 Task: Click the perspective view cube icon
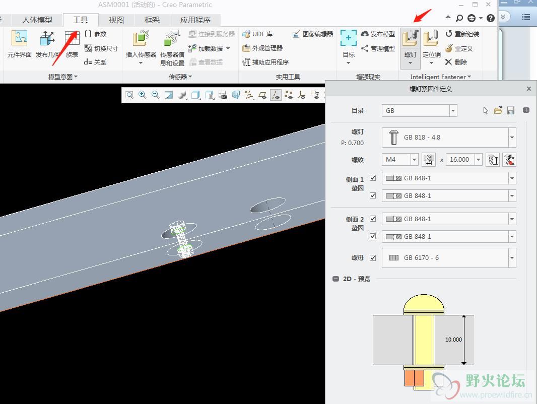pyautogui.click(x=236, y=95)
